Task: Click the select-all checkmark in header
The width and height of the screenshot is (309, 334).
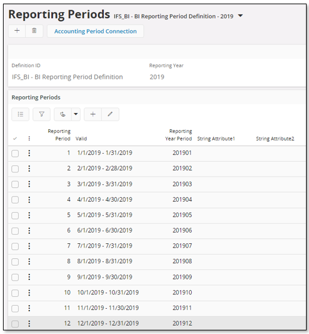Action: pyautogui.click(x=15, y=139)
